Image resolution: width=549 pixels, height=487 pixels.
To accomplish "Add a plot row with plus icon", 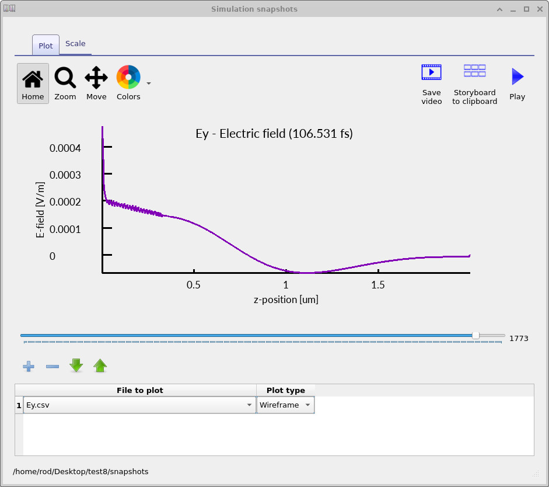I will pyautogui.click(x=28, y=366).
